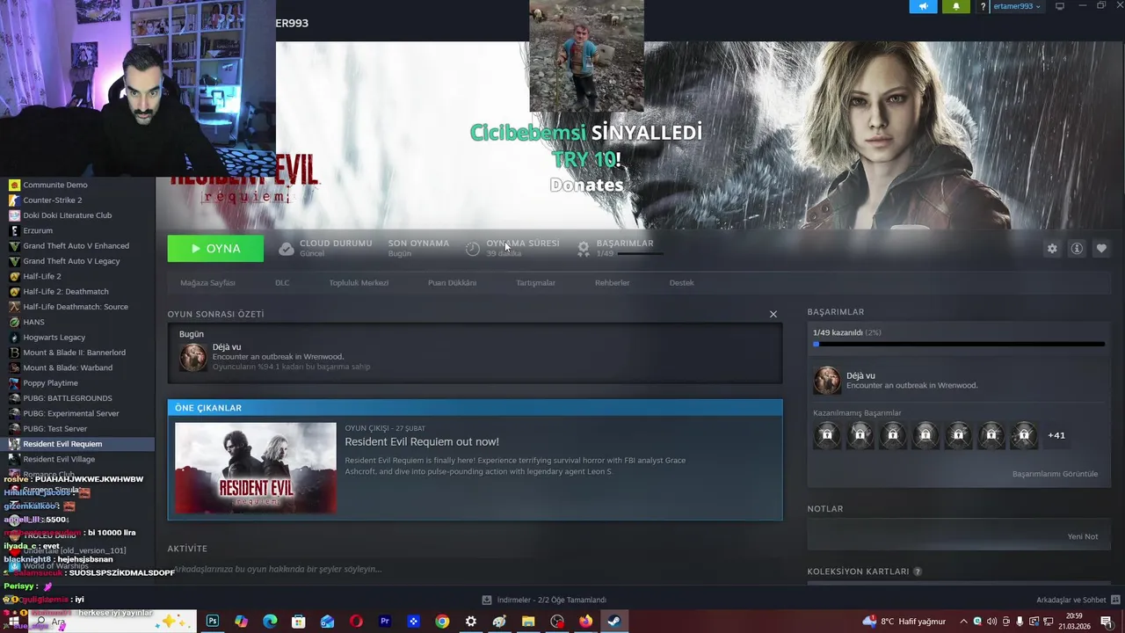The image size is (1125, 633).
Task: Open Premiere Pro from the taskbar
Action: click(384, 622)
